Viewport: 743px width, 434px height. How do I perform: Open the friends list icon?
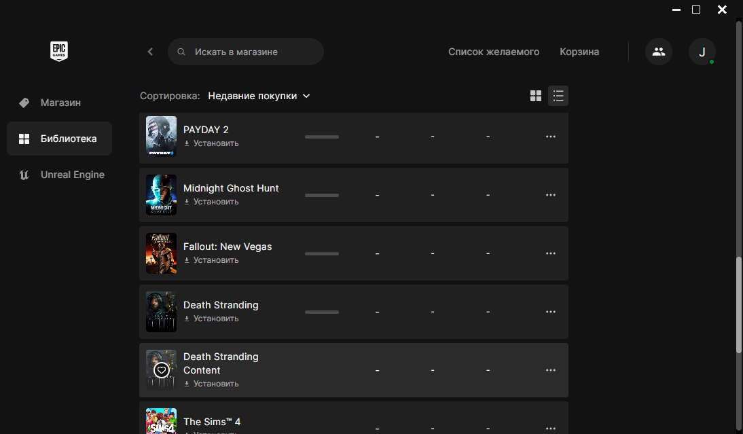click(659, 52)
